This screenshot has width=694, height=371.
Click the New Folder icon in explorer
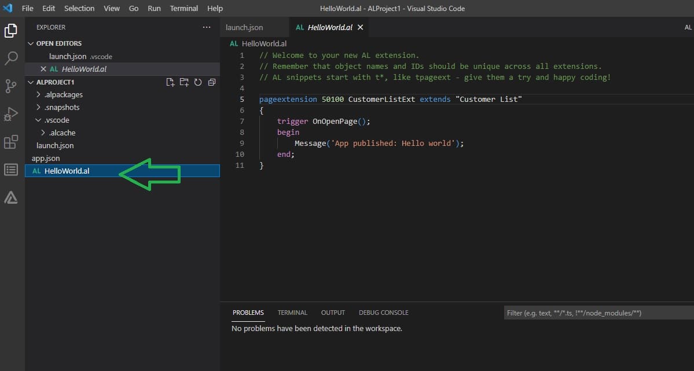[184, 82]
